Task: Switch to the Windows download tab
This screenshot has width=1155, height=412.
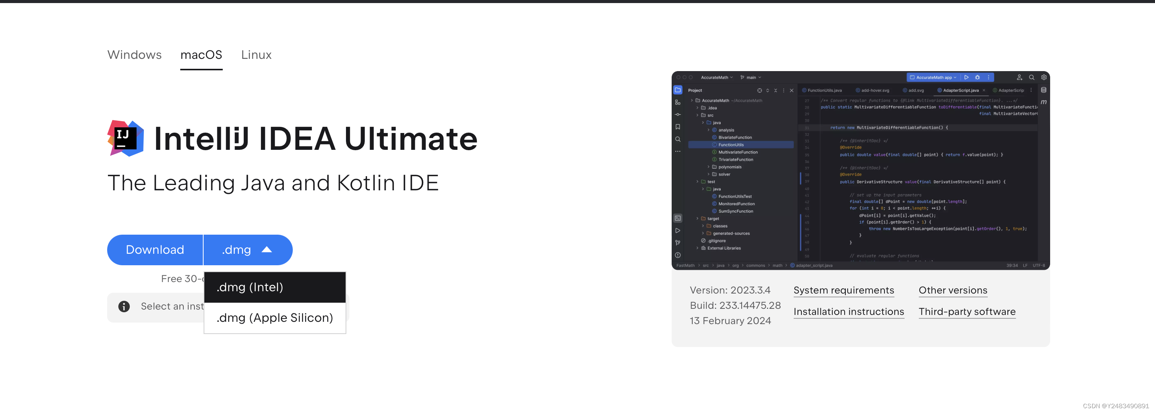Action: click(134, 55)
